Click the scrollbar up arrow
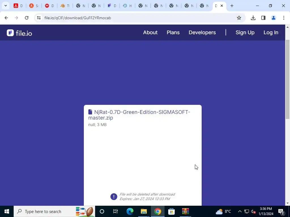This screenshot has height=217, width=290. [287, 27]
